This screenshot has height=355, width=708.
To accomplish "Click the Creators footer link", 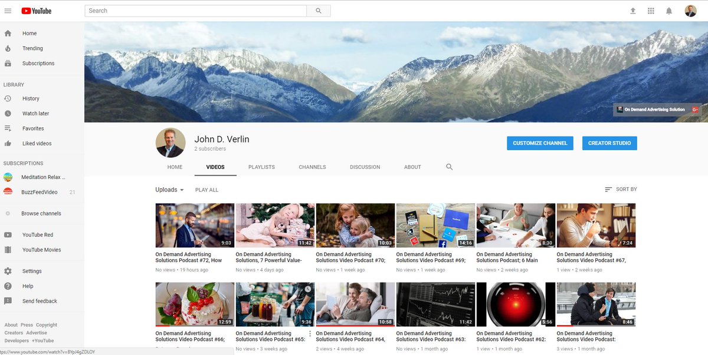I will pyautogui.click(x=14, y=333).
